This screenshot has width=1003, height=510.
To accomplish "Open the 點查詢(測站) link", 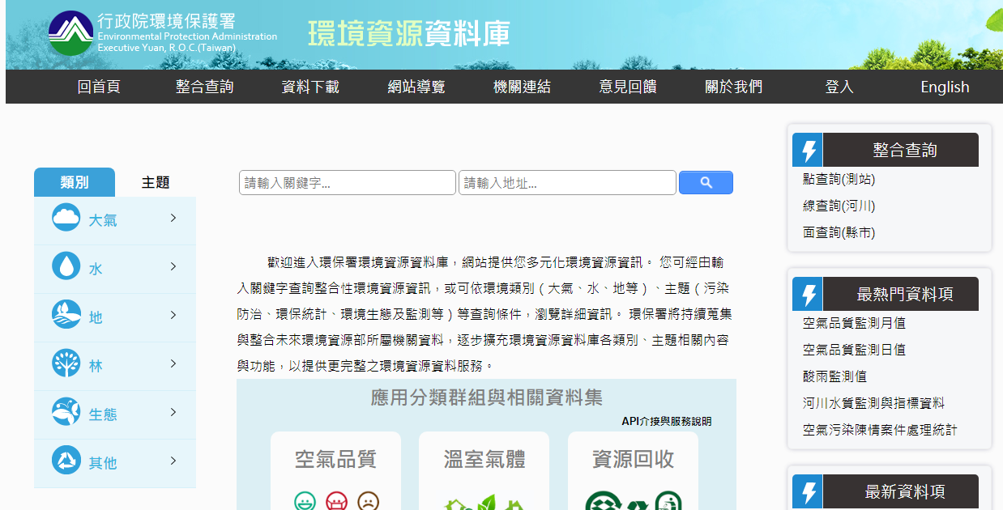I will 839,179.
